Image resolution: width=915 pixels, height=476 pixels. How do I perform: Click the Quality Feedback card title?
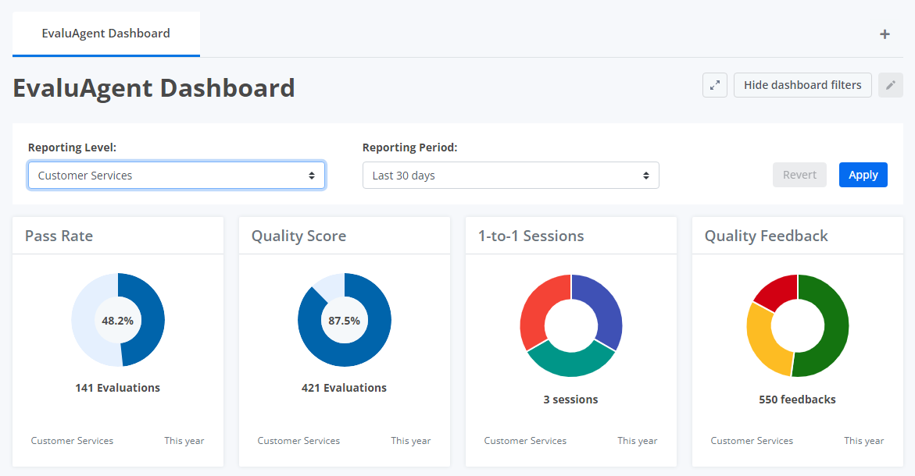(x=767, y=236)
